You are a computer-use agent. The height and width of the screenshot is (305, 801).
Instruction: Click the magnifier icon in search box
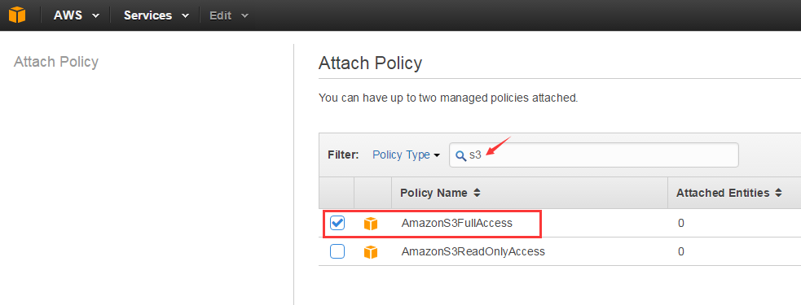pyautogui.click(x=460, y=155)
